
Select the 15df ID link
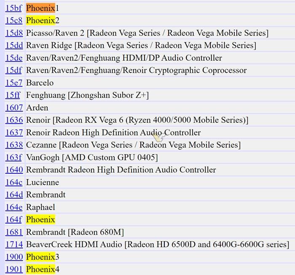13,70
